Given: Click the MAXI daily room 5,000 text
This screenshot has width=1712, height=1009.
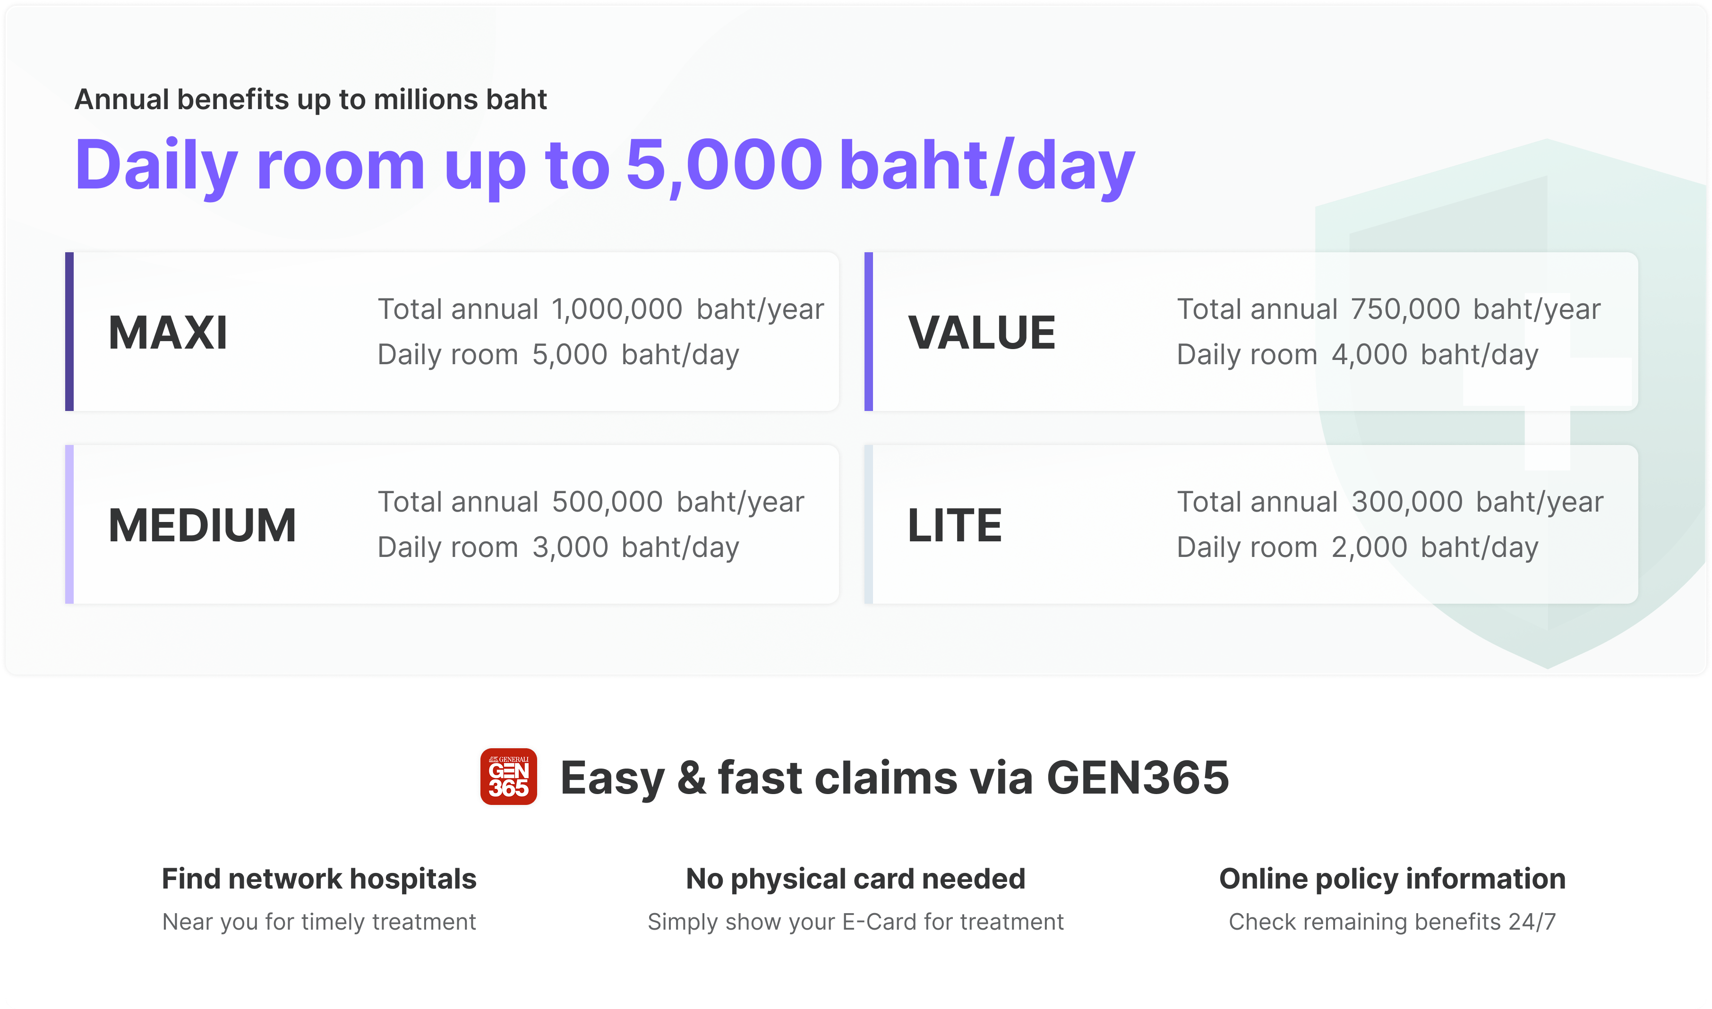Looking at the screenshot, I should (x=558, y=354).
